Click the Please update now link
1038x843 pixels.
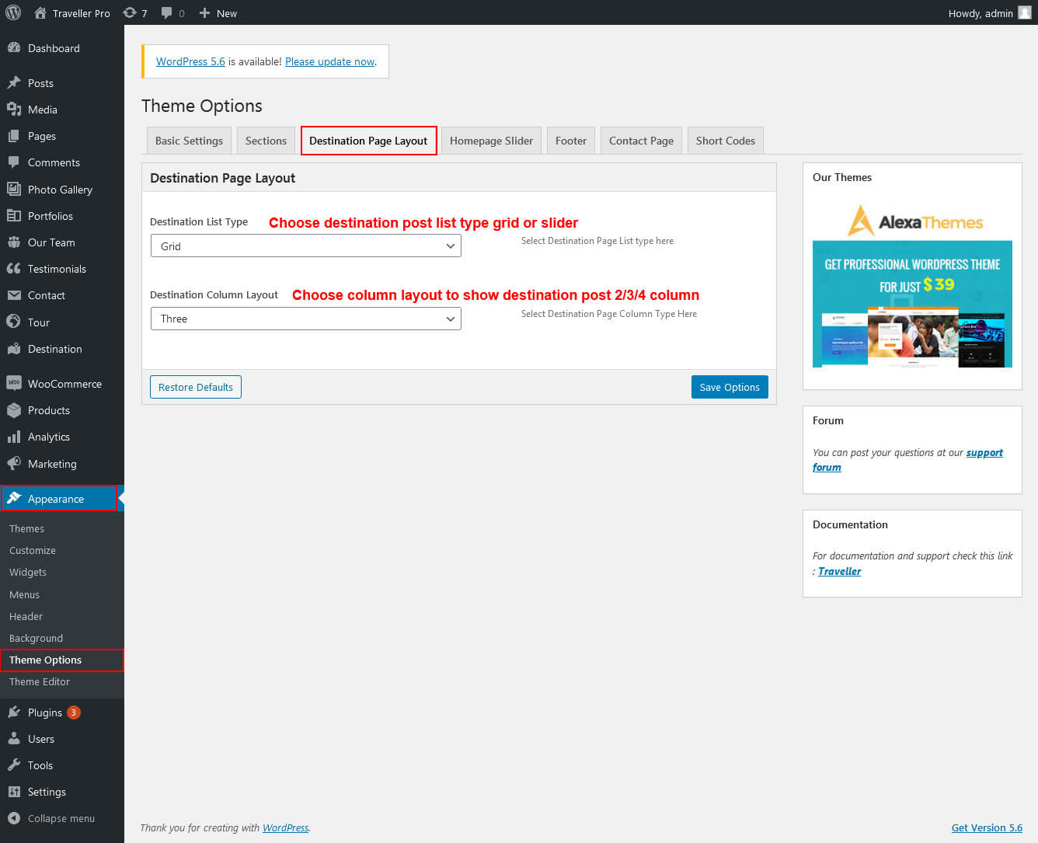[x=329, y=61]
